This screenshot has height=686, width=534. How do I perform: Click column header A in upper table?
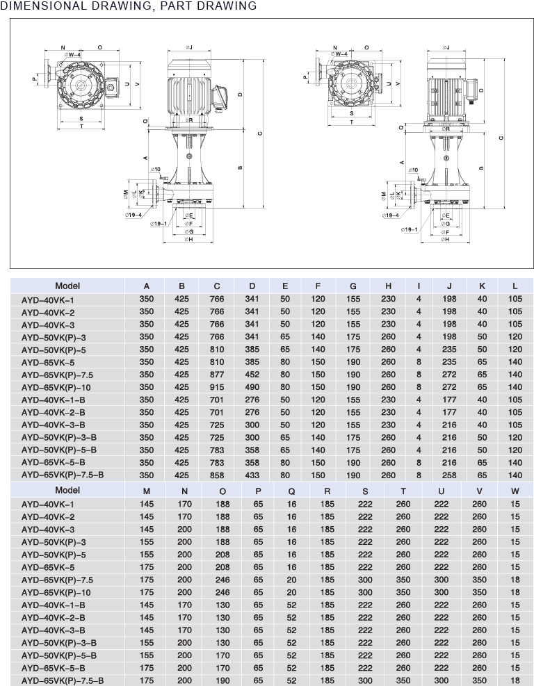(147, 286)
